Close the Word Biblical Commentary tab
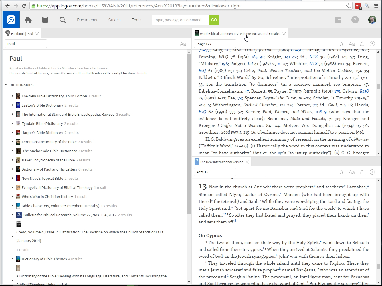The height and width of the screenshot is (286, 382). (x=284, y=34)
